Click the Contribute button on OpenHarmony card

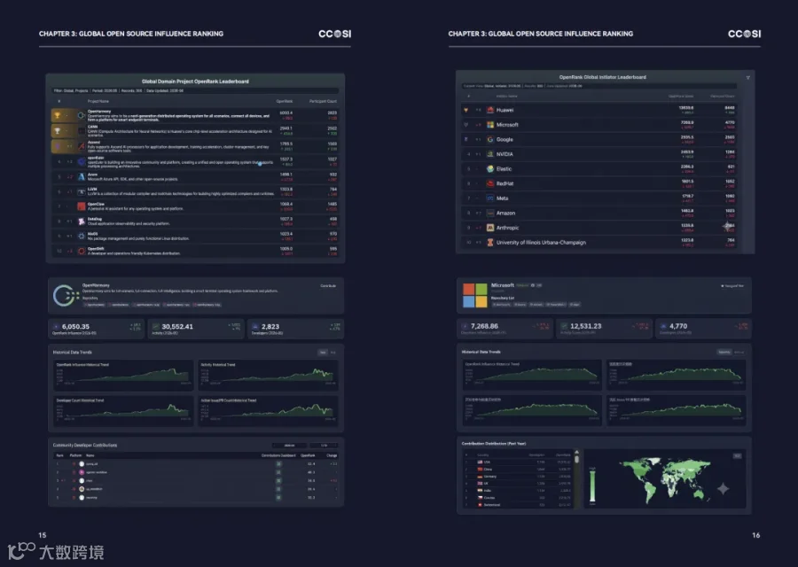(328, 286)
